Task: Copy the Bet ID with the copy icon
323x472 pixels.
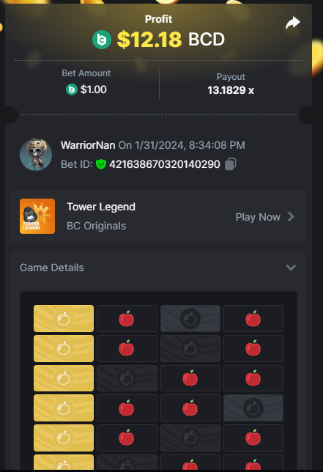Action: pos(231,164)
